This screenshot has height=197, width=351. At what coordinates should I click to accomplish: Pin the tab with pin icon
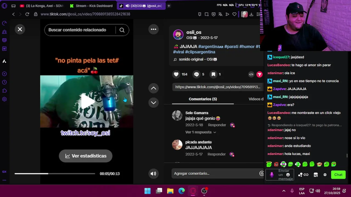[x=200, y=14]
